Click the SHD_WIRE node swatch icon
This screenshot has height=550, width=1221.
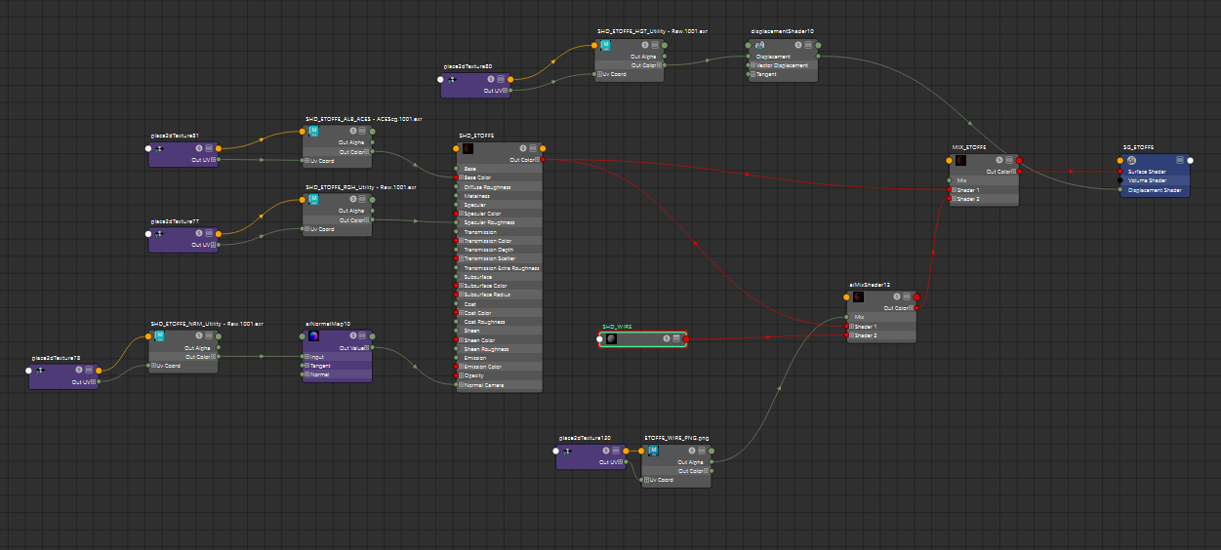tap(611, 338)
